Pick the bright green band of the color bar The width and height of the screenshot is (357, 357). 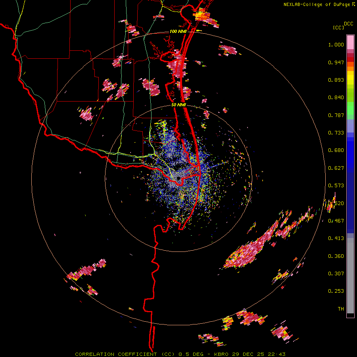[x=350, y=109]
